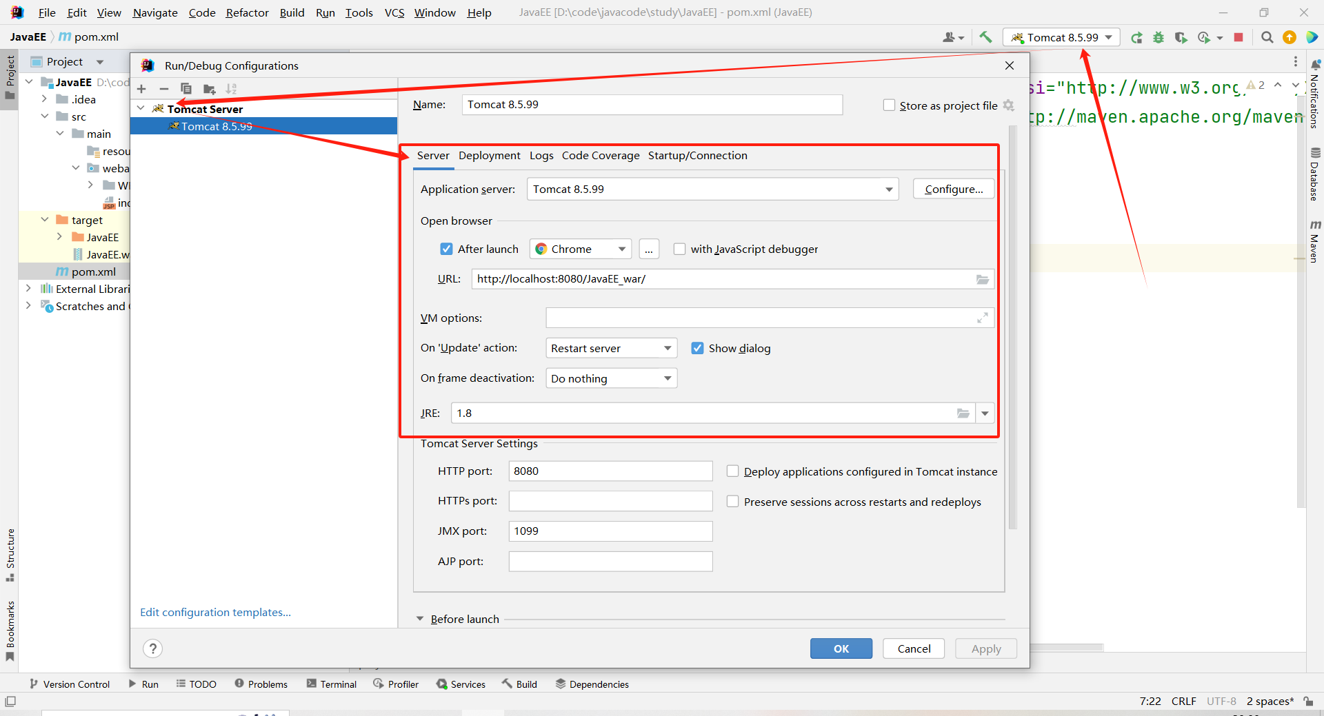Click the Build Project hammer icon
1324x716 pixels.
pos(985,37)
